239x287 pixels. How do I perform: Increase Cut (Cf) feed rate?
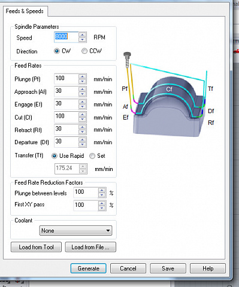click(82, 115)
